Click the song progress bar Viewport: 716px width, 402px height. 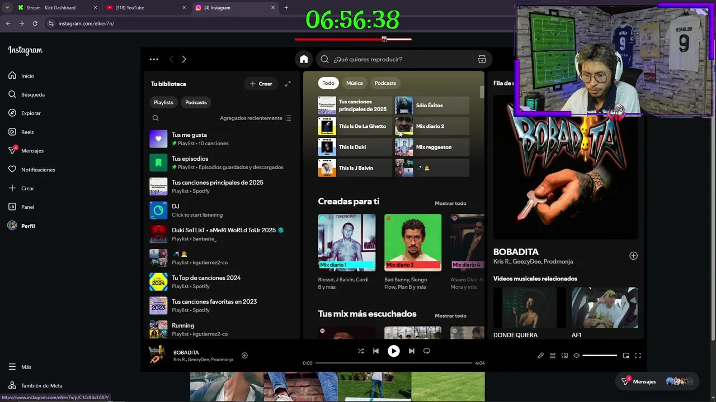coord(394,363)
